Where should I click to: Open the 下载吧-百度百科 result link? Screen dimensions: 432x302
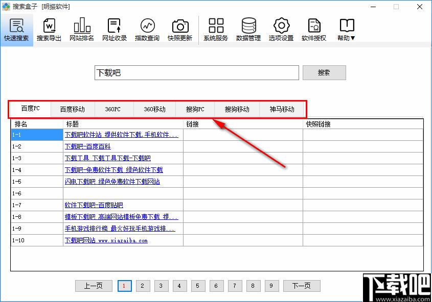pyautogui.click(x=88, y=146)
